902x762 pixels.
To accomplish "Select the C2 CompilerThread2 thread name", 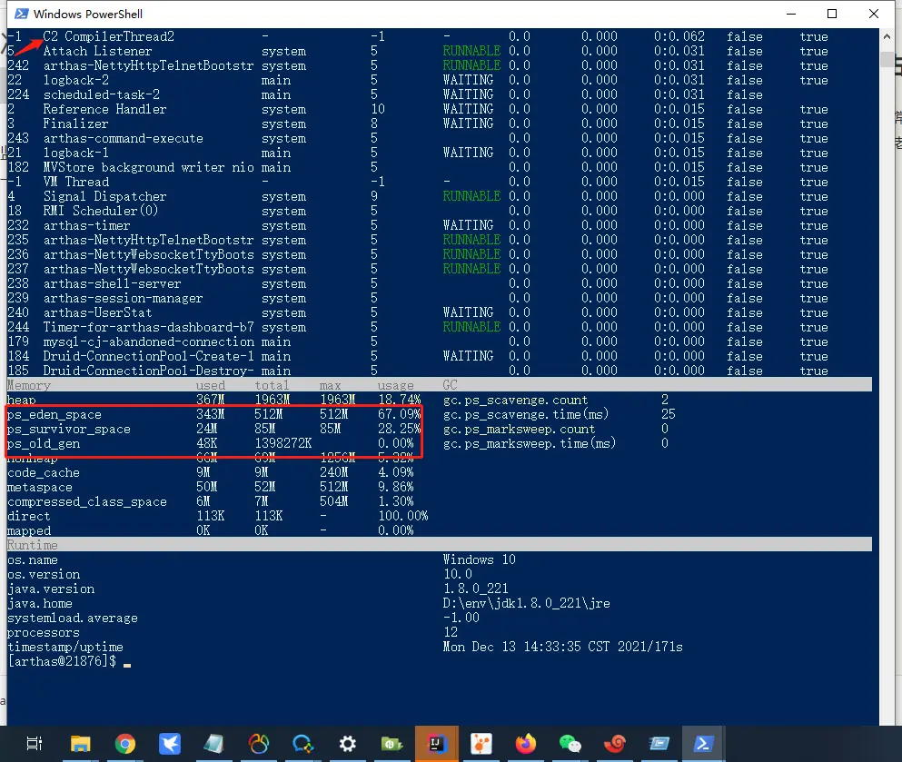I will coord(109,37).
